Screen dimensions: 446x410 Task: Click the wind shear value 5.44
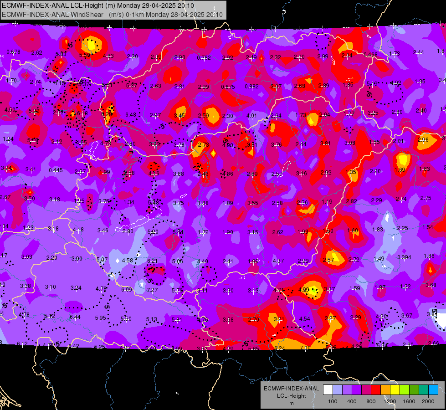(x=178, y=232)
